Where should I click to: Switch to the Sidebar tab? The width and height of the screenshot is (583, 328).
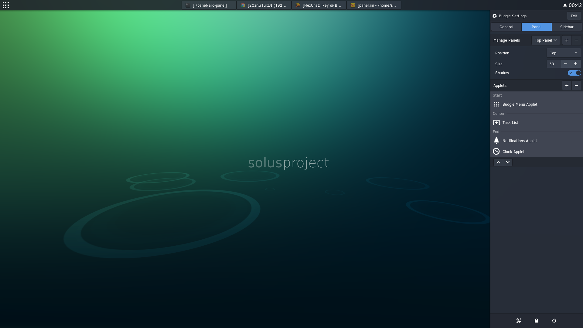coord(567,27)
